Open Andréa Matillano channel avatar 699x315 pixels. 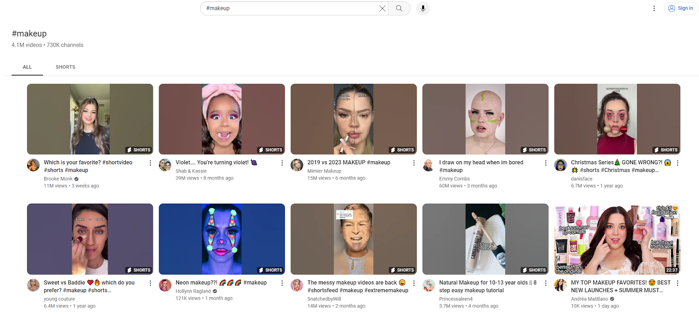(x=561, y=285)
